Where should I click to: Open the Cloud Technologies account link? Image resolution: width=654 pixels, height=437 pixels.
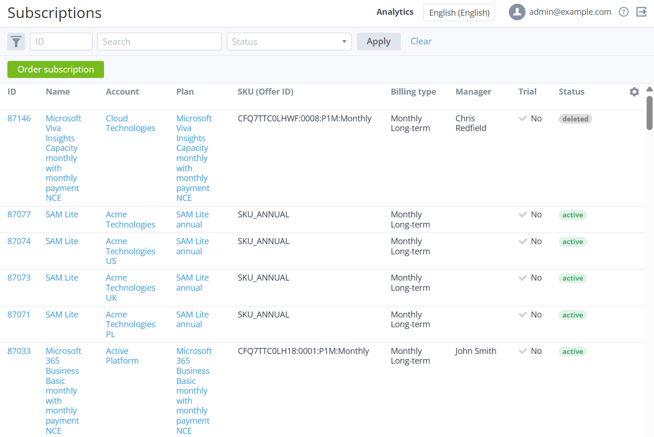point(130,123)
